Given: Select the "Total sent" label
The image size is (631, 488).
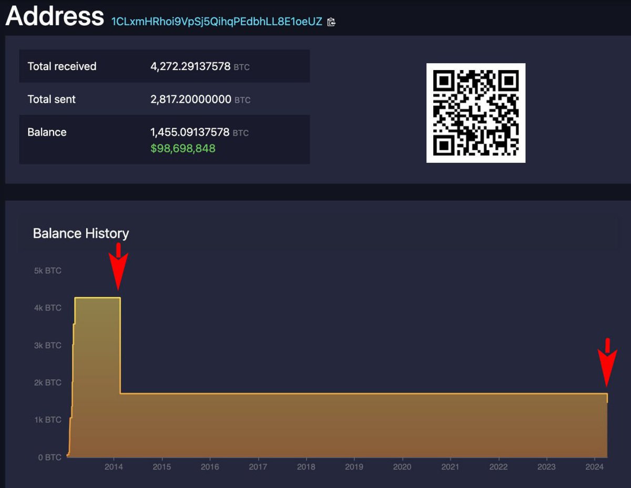Looking at the screenshot, I should point(52,99).
